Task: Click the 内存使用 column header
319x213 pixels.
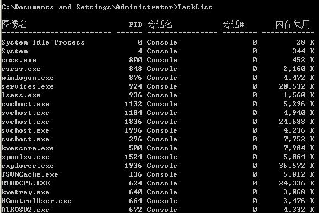Action: 293,24
